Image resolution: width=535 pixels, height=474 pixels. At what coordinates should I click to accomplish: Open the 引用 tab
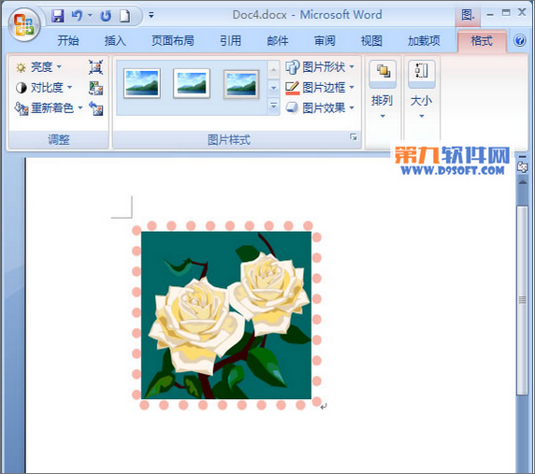[230, 41]
